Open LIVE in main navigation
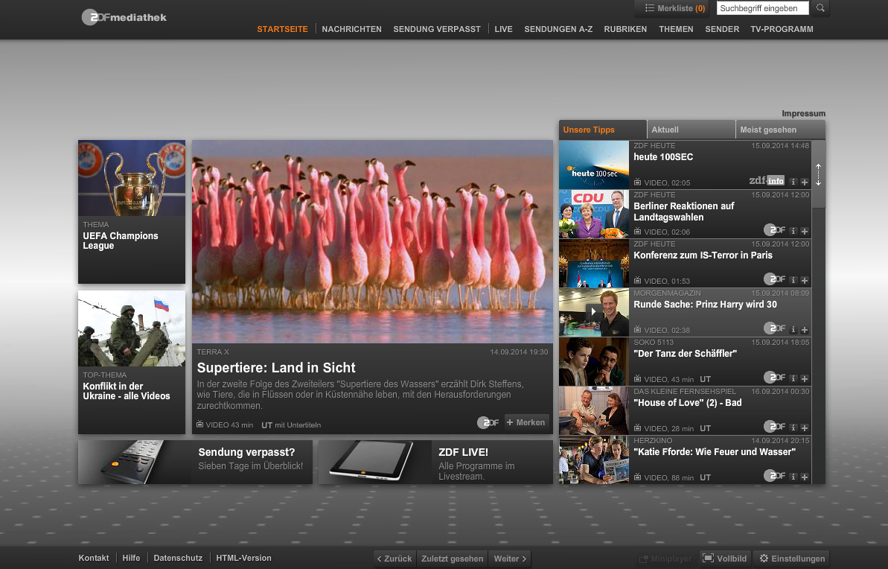 503,29
